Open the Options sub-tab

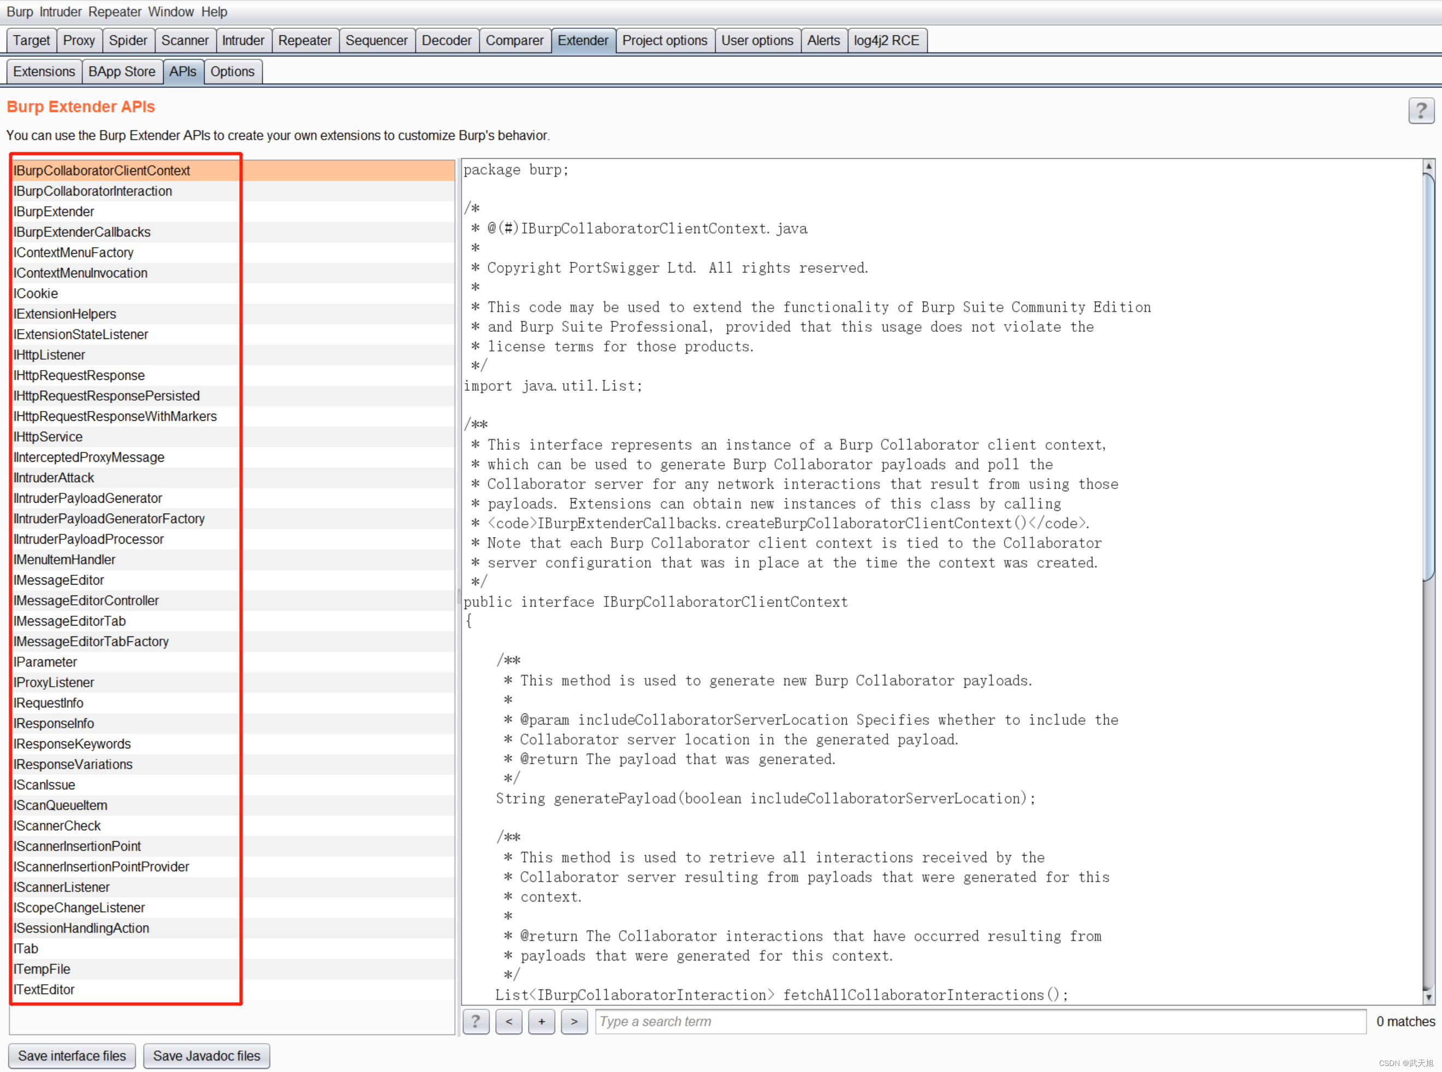coord(233,72)
